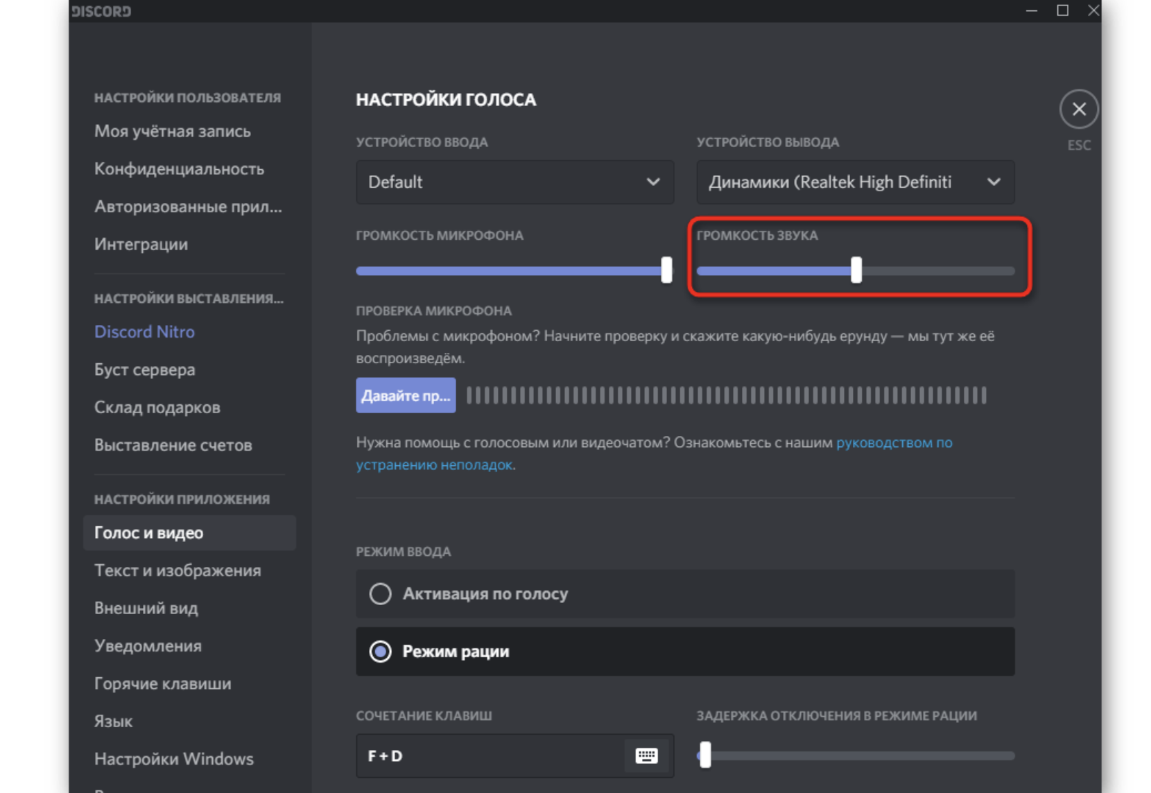Open the Устройство ввода Default dropdown
Screen dimensions: 1151x793
[514, 182]
